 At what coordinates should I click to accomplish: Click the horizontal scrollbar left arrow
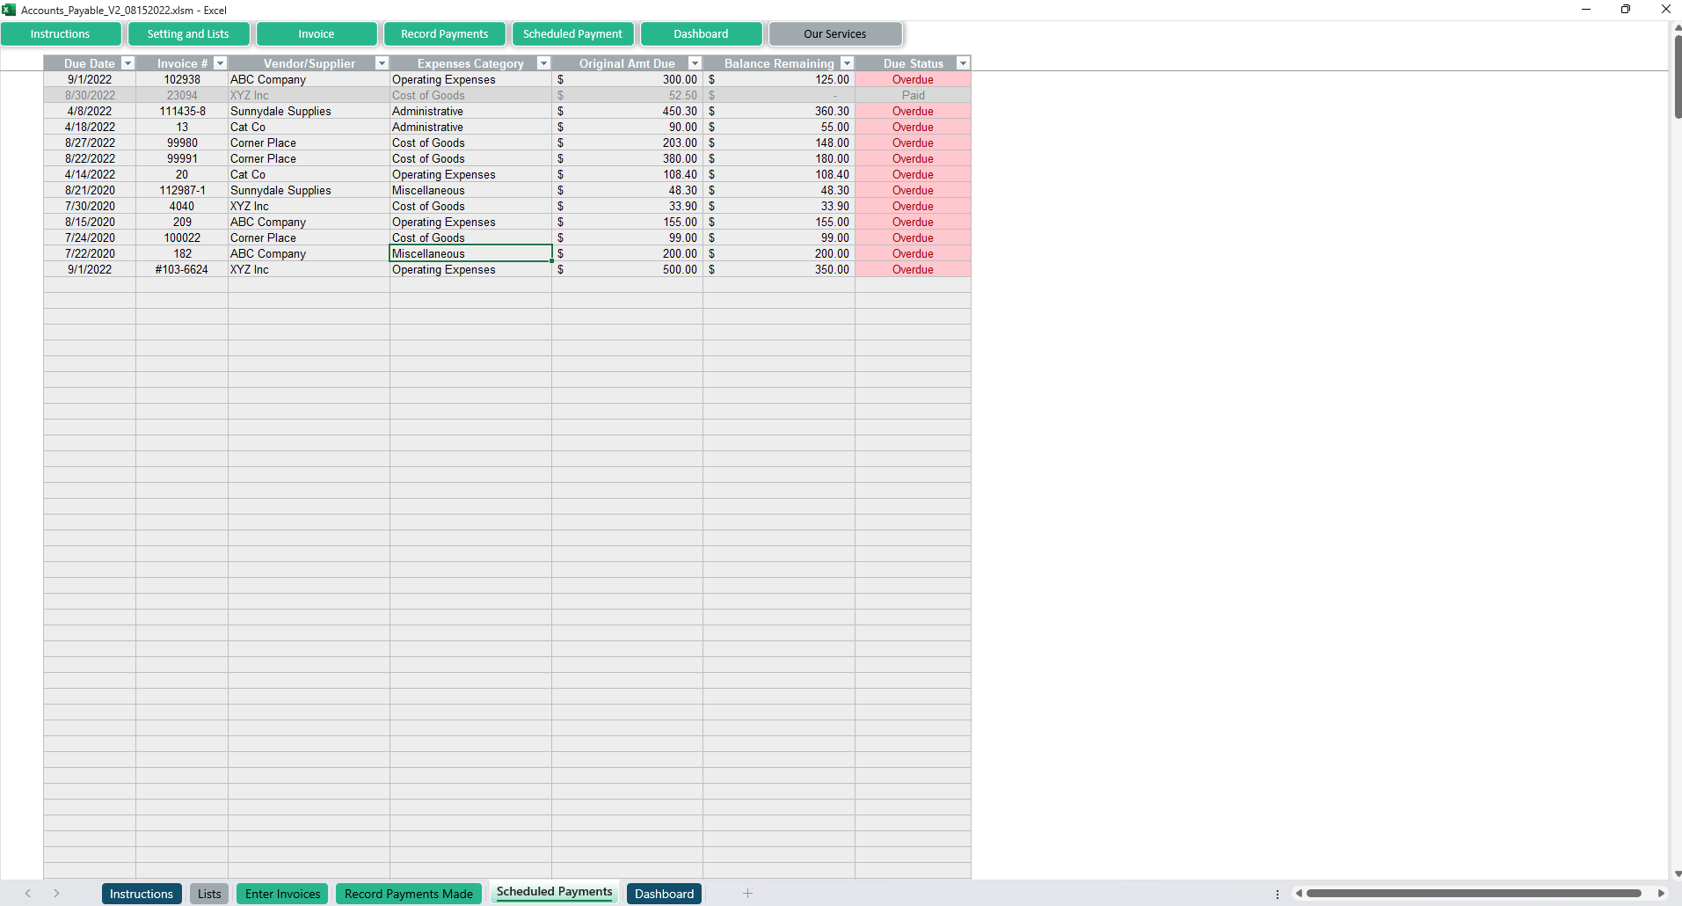pyautogui.click(x=1299, y=894)
